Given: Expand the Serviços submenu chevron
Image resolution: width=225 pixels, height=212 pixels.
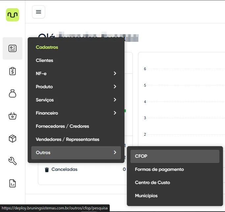Looking at the screenshot, I should [x=115, y=100].
